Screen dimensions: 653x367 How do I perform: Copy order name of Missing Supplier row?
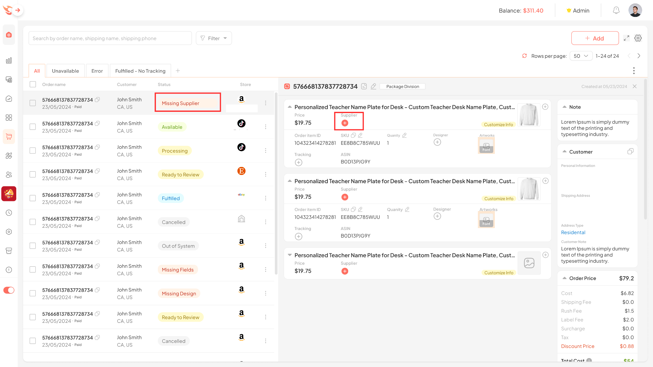(x=98, y=99)
